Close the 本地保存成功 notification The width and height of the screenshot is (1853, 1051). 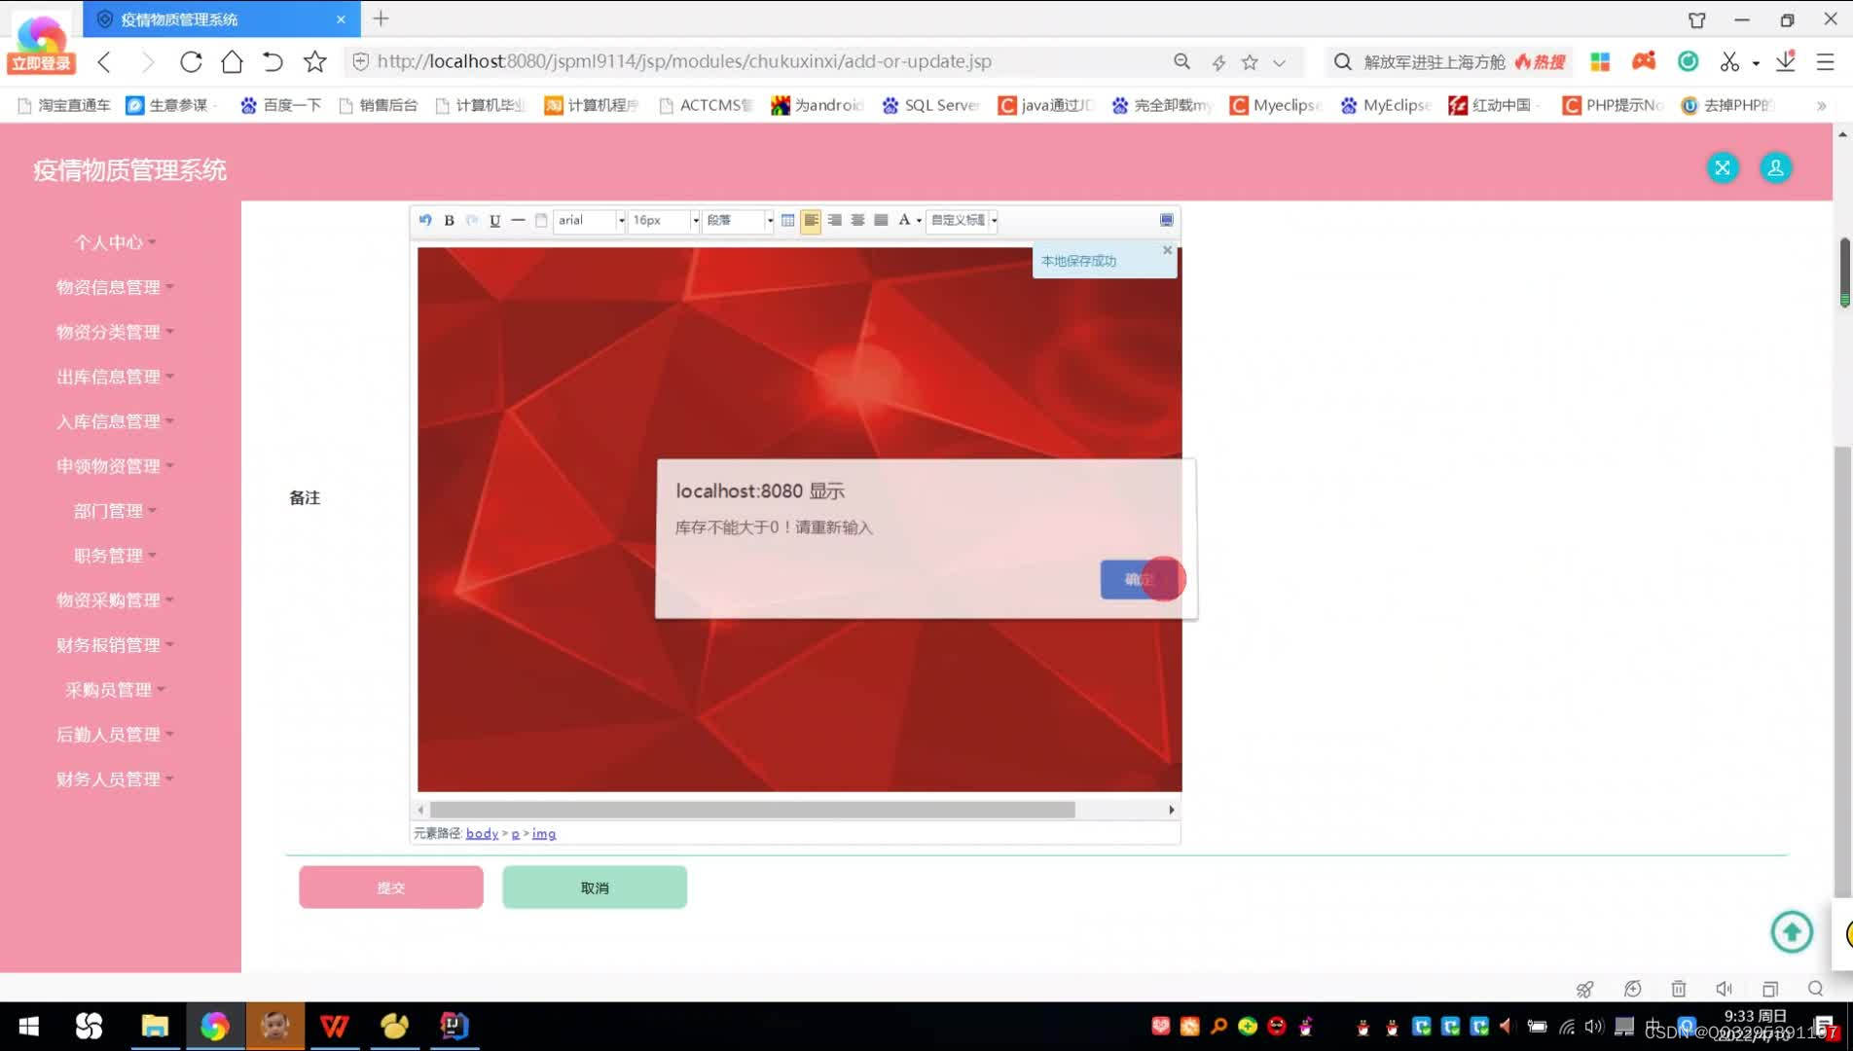point(1167,250)
